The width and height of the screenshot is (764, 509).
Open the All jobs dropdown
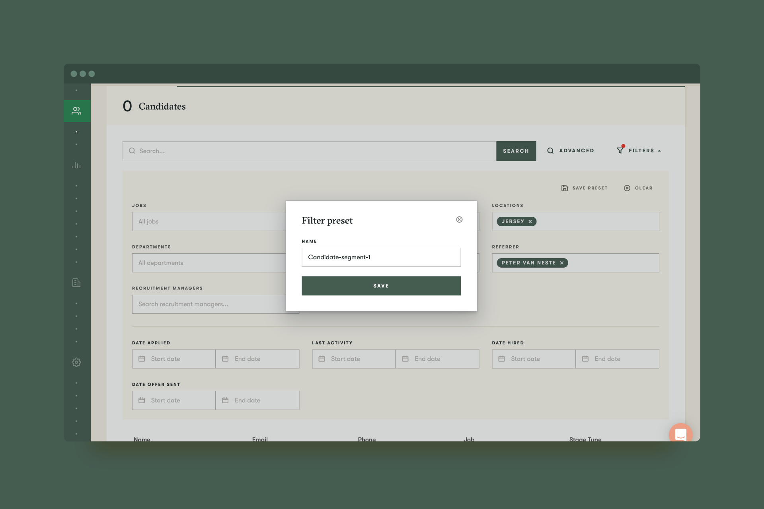click(x=209, y=221)
